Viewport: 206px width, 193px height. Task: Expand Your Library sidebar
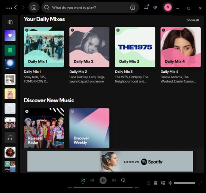coord(10,22)
